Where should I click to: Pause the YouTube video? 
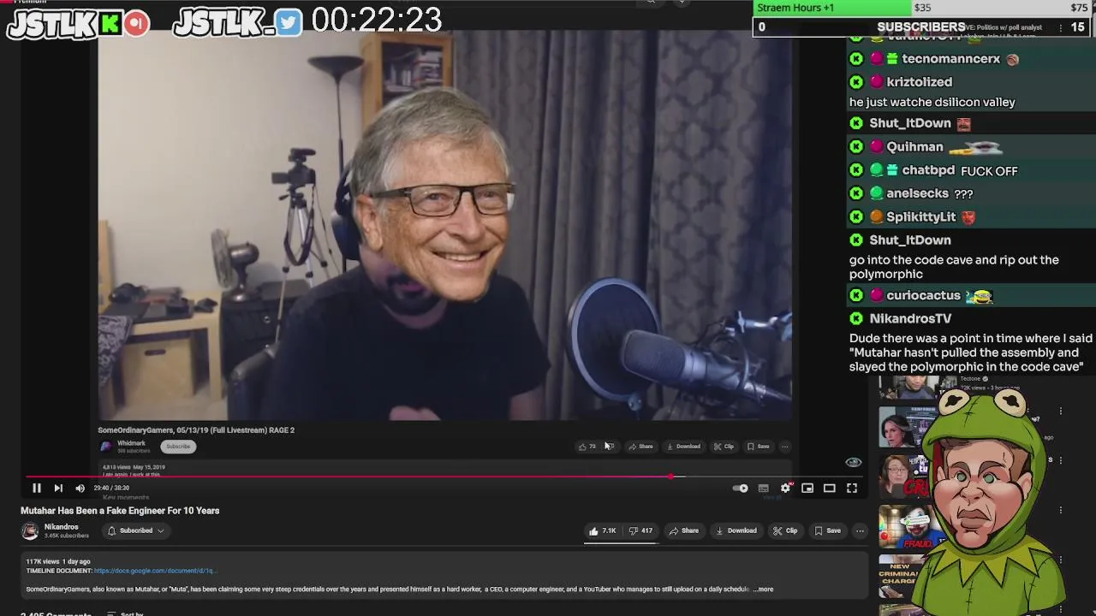pos(37,488)
